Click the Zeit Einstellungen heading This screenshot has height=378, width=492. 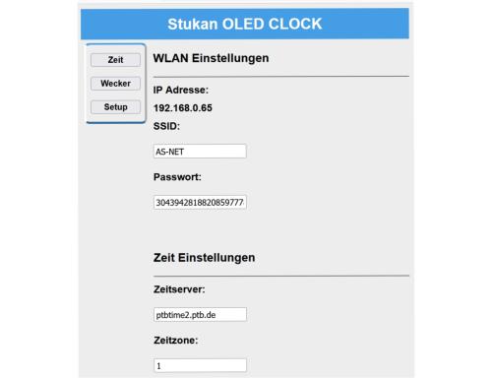(204, 258)
